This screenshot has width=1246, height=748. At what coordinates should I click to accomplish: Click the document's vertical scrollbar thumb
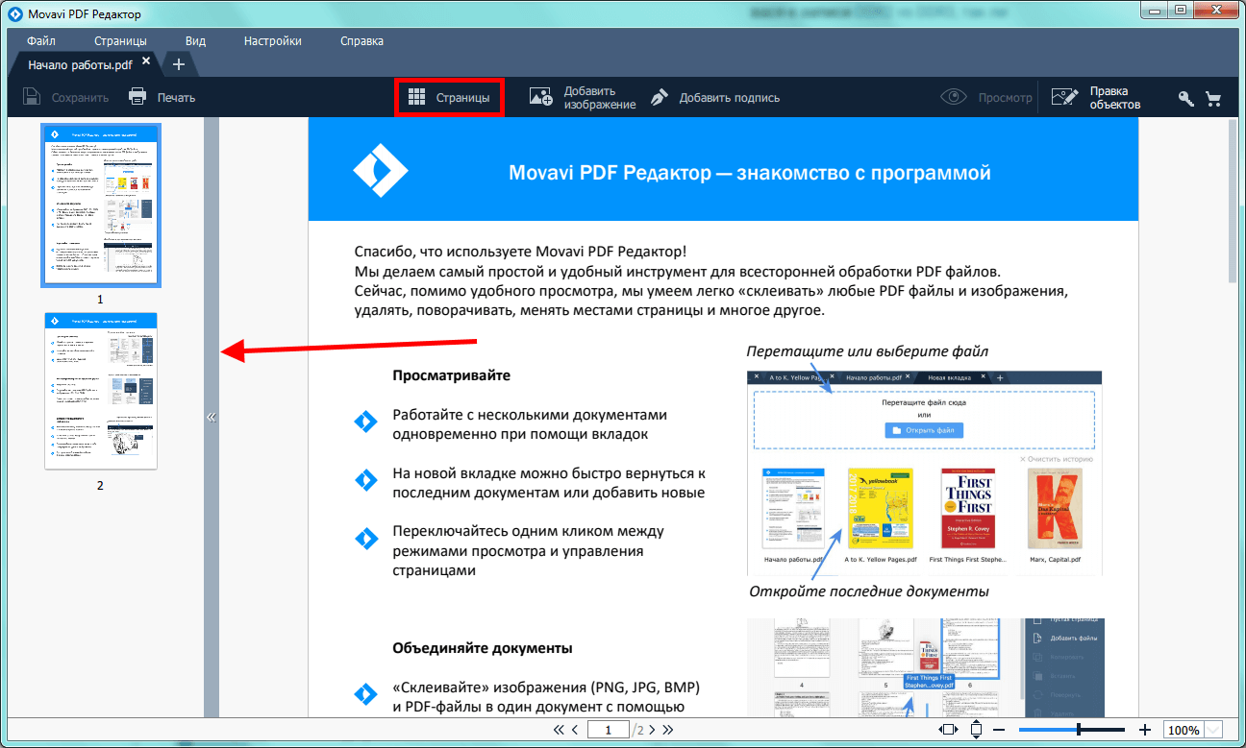coord(1234,202)
